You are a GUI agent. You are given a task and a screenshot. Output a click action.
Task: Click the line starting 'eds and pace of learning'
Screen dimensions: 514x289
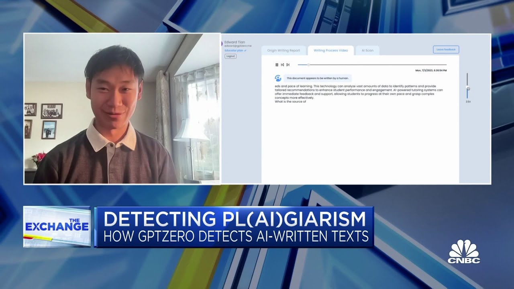(355, 86)
